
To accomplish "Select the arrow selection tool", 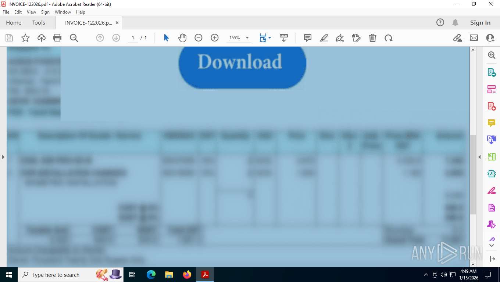I will 166,38.
